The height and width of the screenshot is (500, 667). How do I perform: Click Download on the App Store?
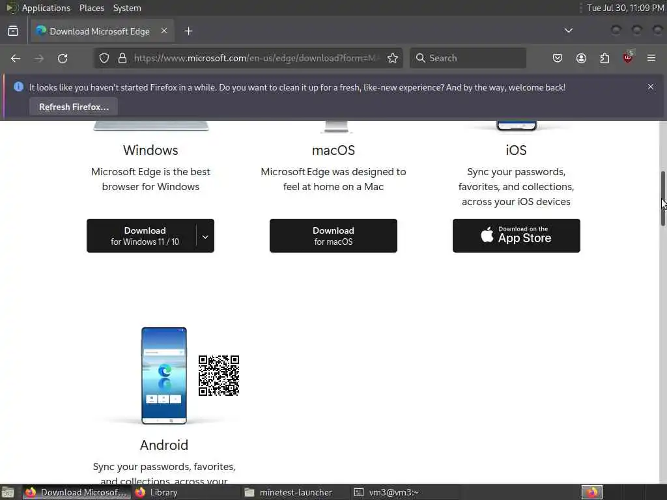517,236
